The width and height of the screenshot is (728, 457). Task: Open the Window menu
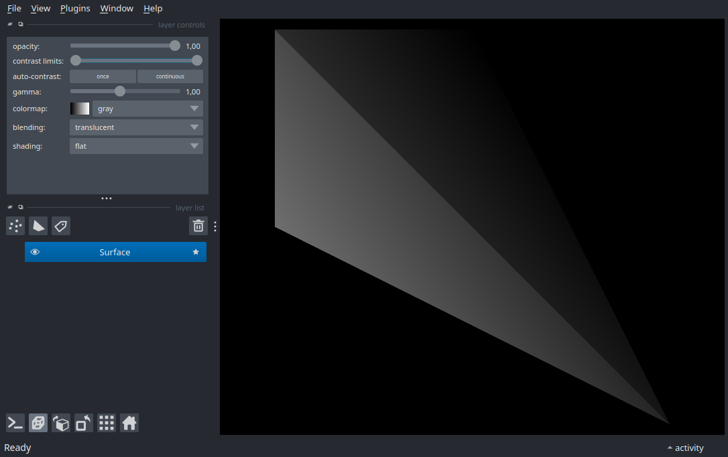click(x=117, y=8)
